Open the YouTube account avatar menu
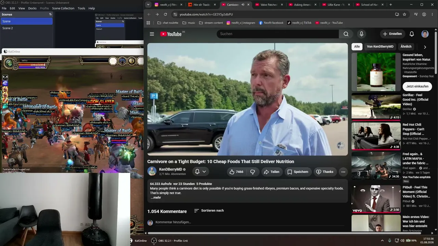 pos(425,34)
